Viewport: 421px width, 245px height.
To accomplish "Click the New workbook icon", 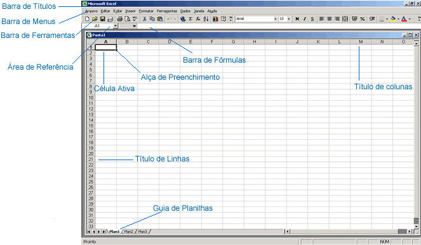I will 87,19.
